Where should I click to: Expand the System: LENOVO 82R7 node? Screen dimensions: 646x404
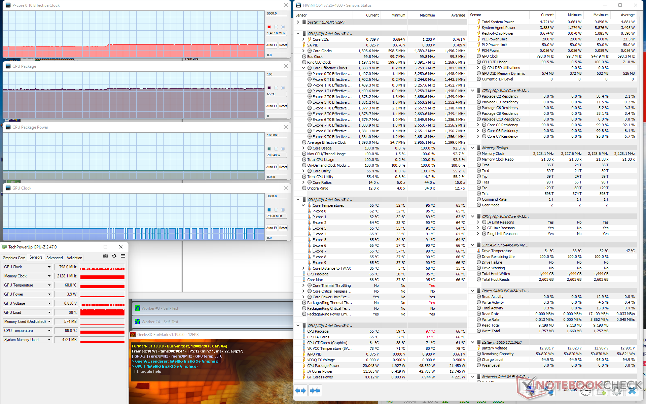pyautogui.click(x=298, y=22)
